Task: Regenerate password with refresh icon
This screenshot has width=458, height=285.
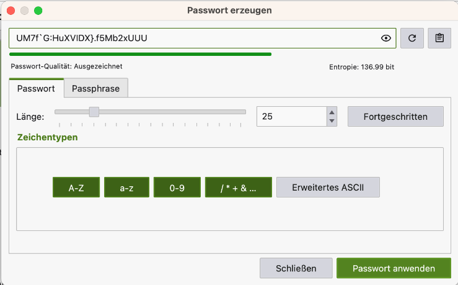Action: 412,38
